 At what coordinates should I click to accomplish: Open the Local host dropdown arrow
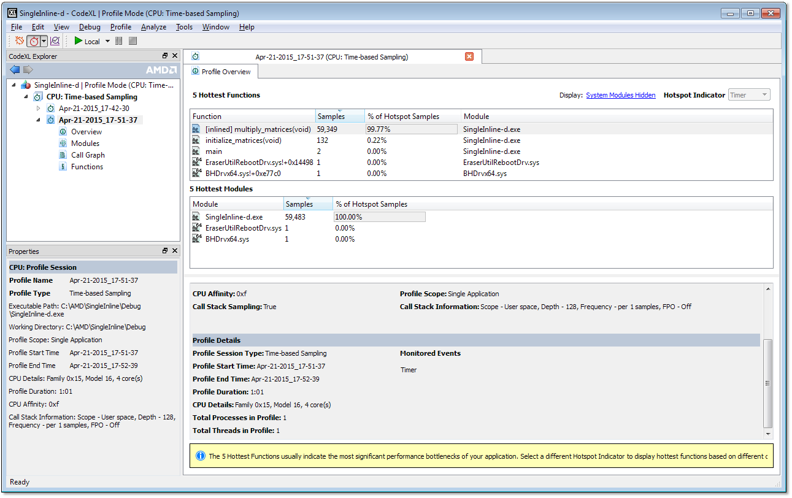coord(107,41)
